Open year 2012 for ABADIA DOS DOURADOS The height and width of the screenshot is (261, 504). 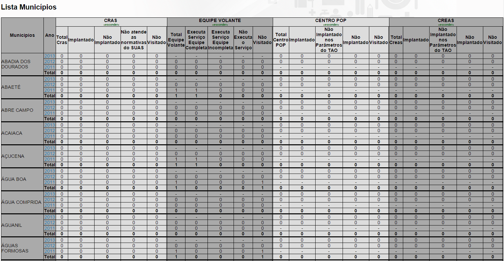pyautogui.click(x=50, y=62)
